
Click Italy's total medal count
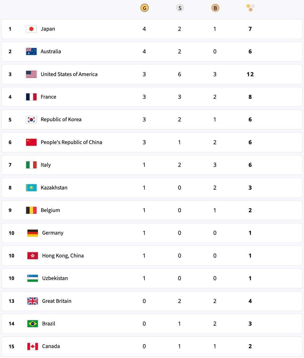point(250,165)
